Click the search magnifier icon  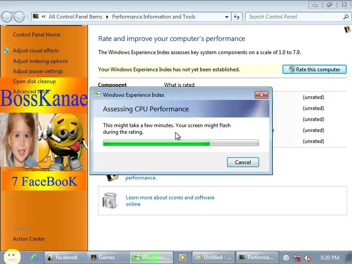click(346, 17)
